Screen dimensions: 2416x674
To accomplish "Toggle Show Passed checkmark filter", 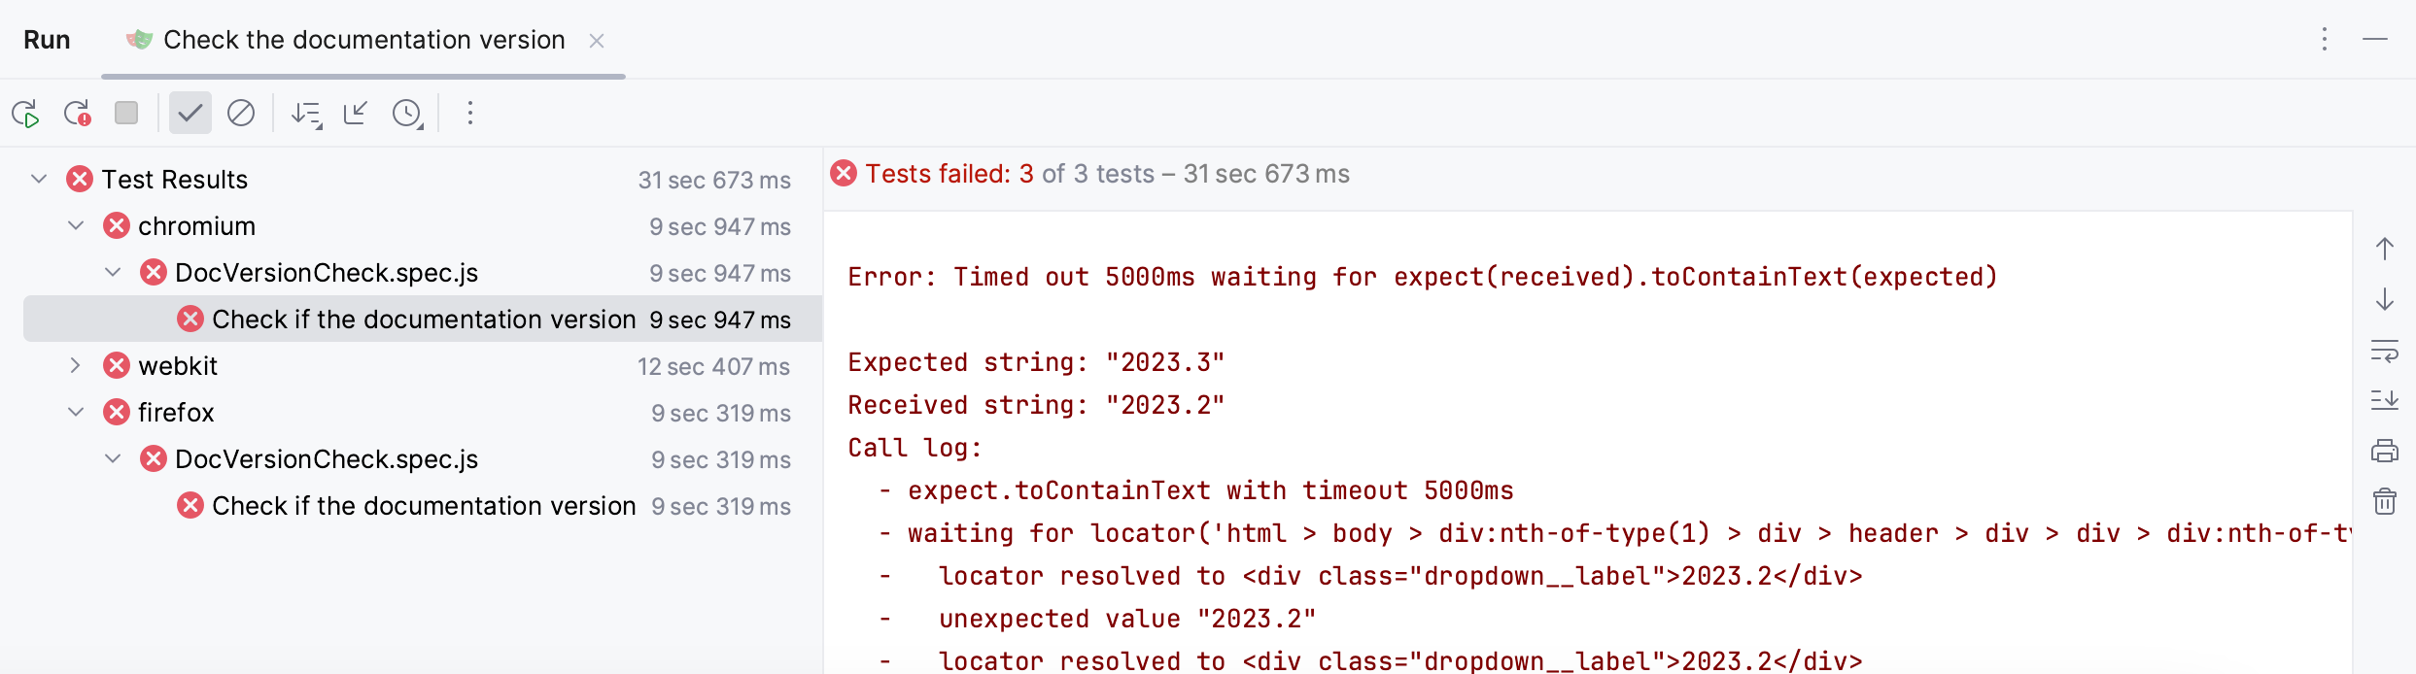I will [190, 114].
